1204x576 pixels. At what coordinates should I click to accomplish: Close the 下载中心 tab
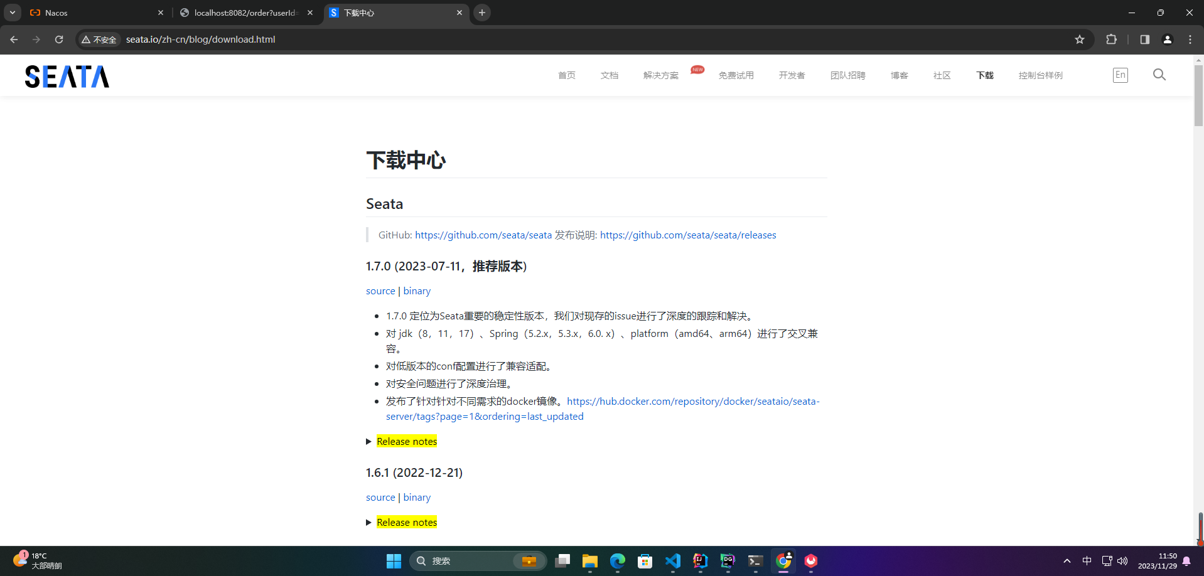(460, 13)
